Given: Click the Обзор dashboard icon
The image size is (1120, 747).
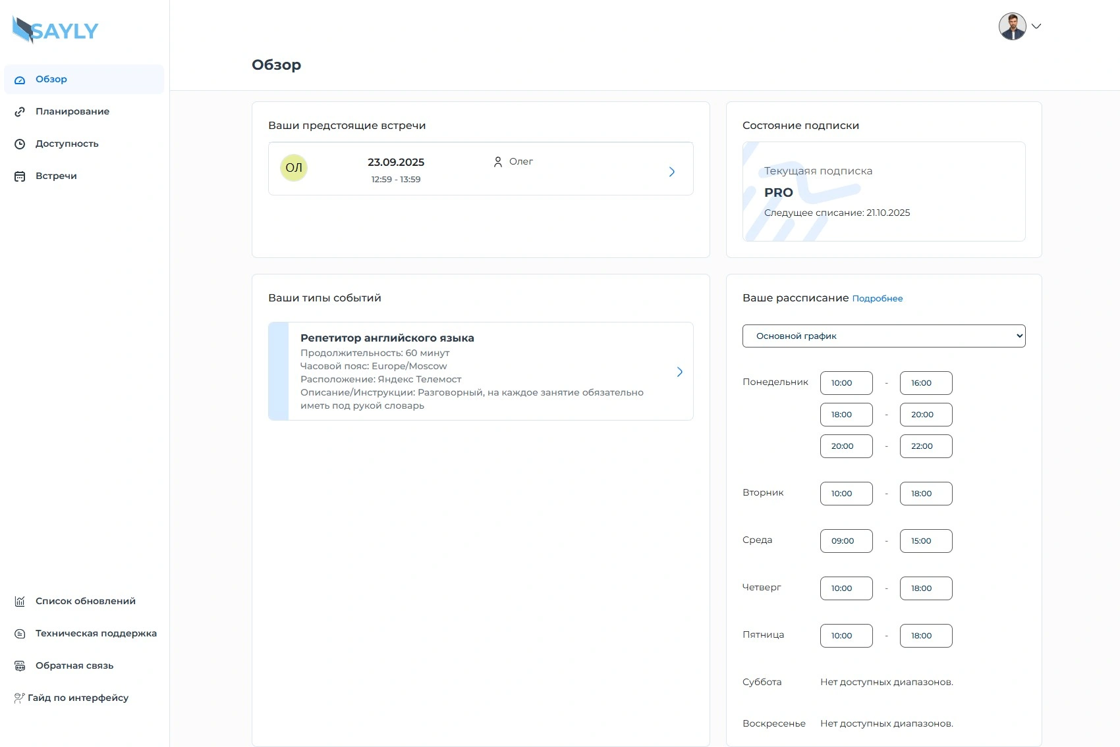Looking at the screenshot, I should (x=20, y=80).
